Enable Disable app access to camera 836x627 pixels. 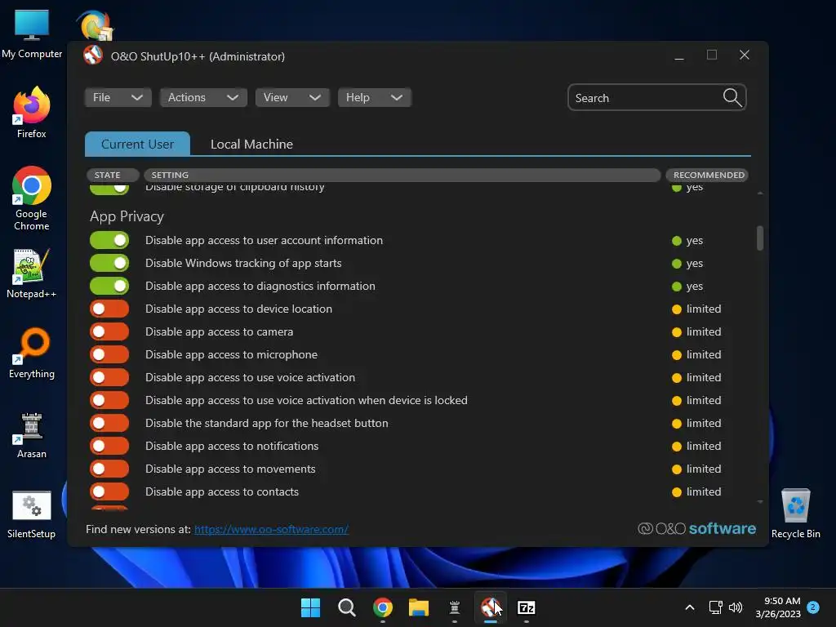[109, 331]
